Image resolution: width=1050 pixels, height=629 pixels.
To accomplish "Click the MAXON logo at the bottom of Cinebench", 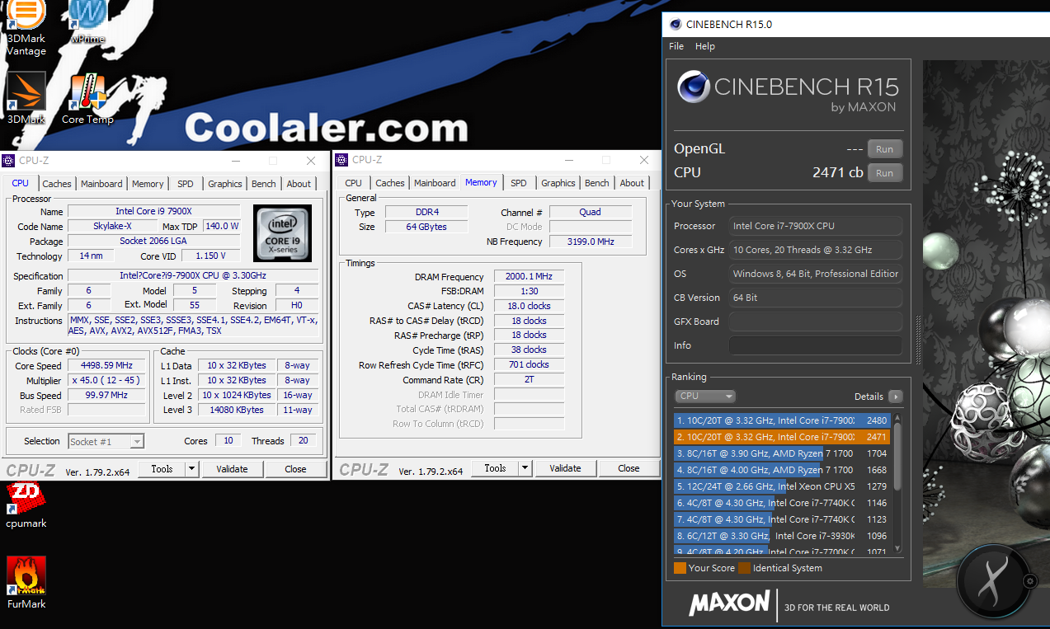I will 730,604.
